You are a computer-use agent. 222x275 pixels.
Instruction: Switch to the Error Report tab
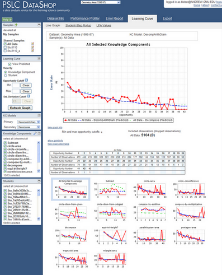pos(115,18)
